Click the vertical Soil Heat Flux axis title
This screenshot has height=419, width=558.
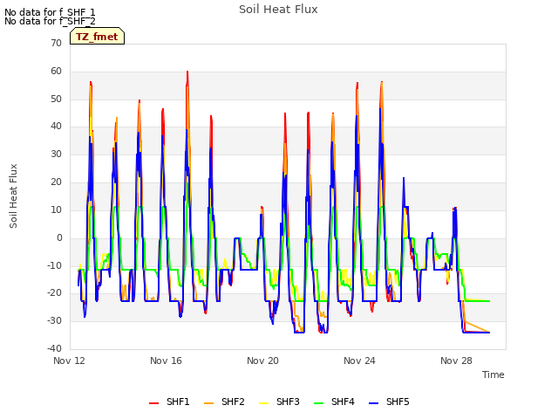coord(13,196)
